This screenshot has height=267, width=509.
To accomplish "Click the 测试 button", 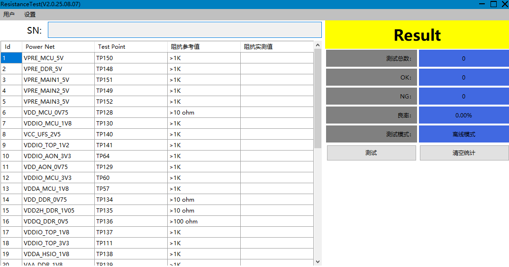I will (x=372, y=153).
